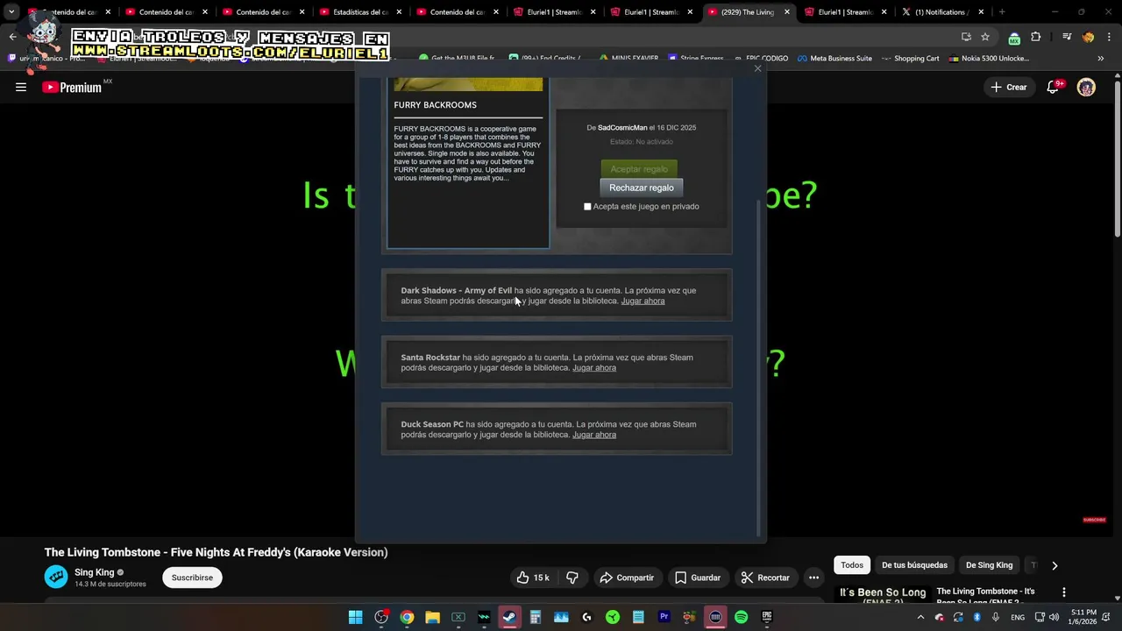The image size is (1122, 631).
Task: Click the Compartir share button
Action: (627, 578)
